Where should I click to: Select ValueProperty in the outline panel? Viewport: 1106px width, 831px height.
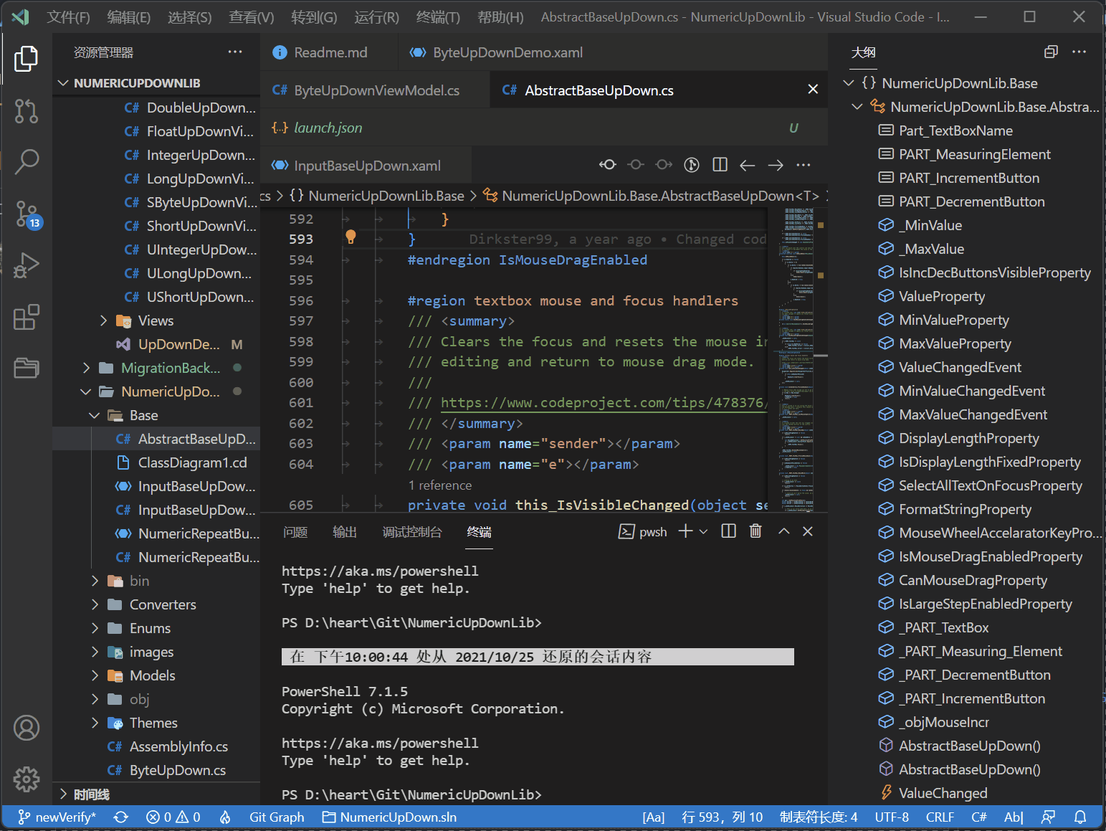[942, 296]
